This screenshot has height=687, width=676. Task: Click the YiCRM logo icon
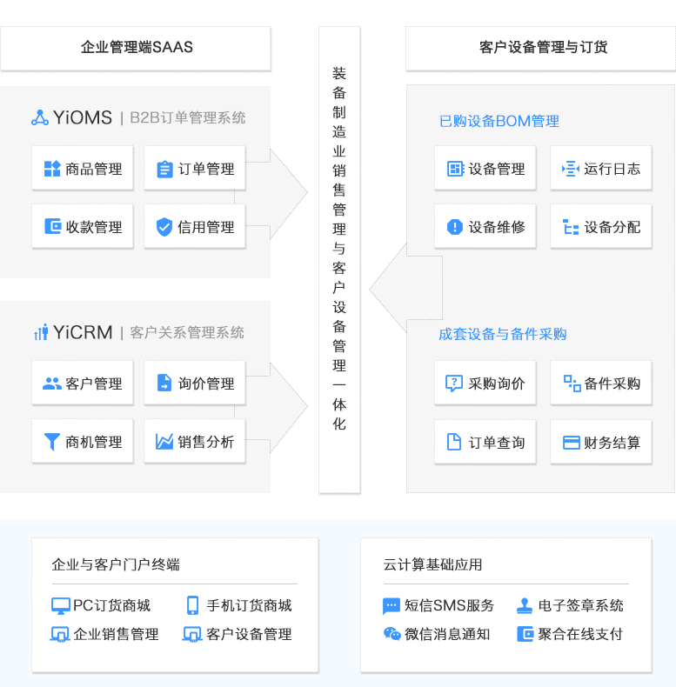41,332
